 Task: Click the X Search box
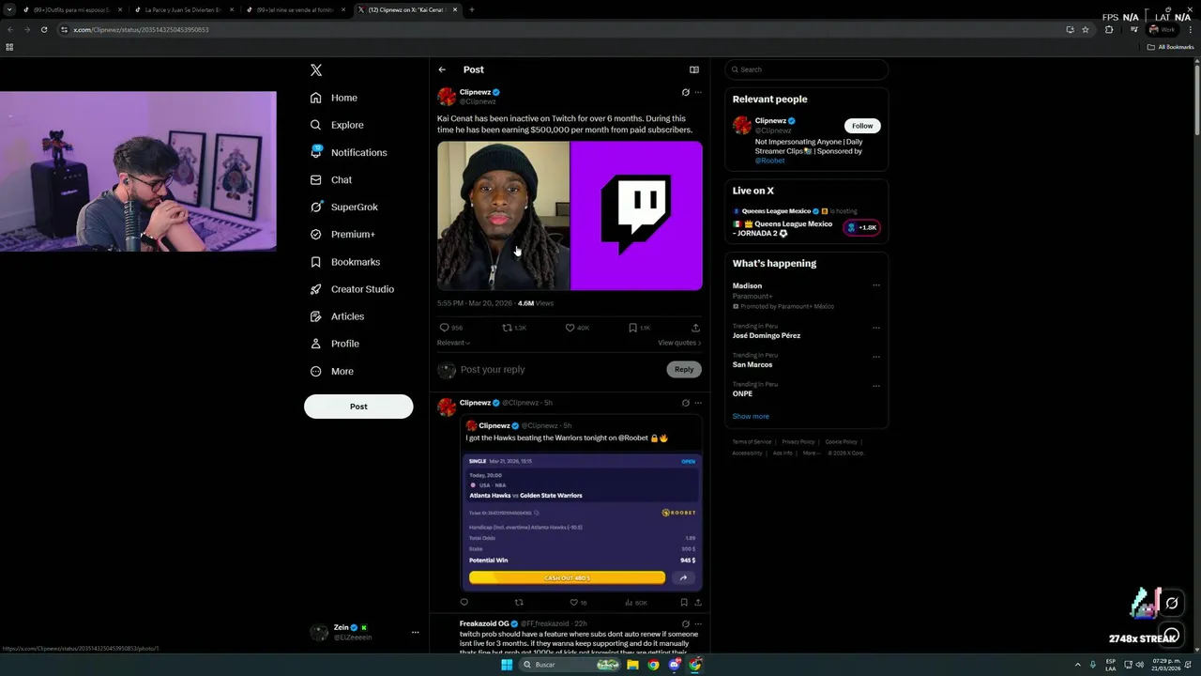point(806,69)
